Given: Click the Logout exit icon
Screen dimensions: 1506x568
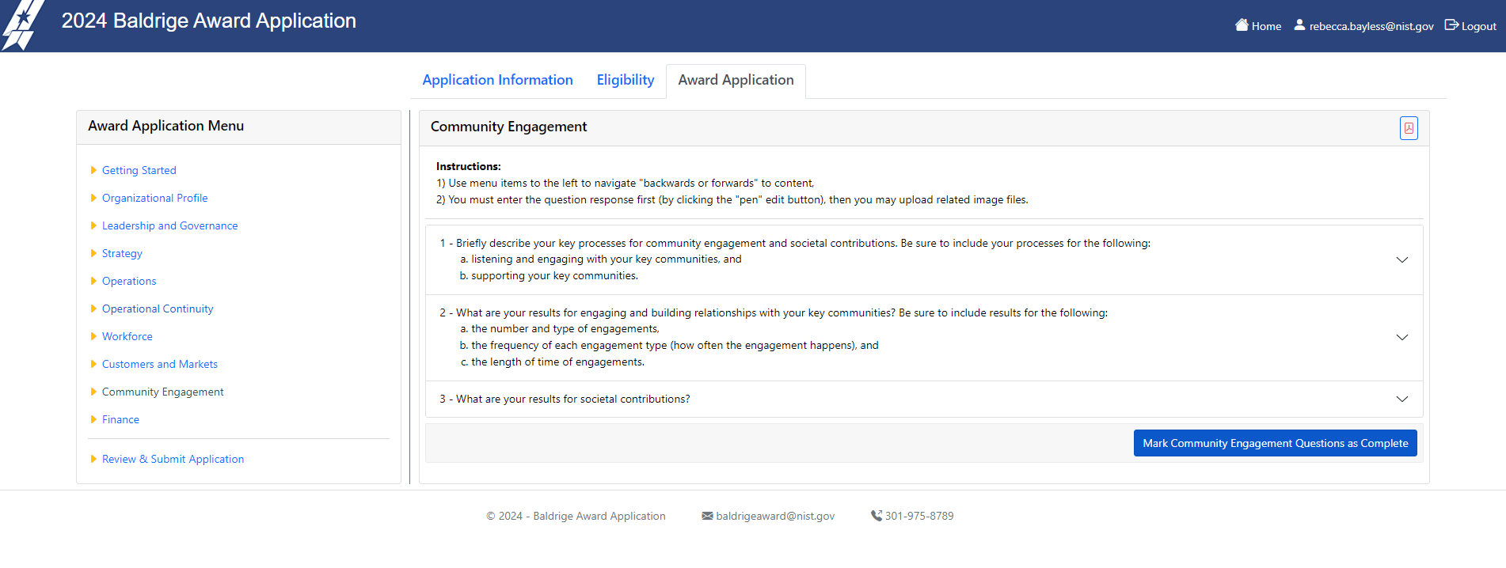Looking at the screenshot, I should click(1451, 25).
